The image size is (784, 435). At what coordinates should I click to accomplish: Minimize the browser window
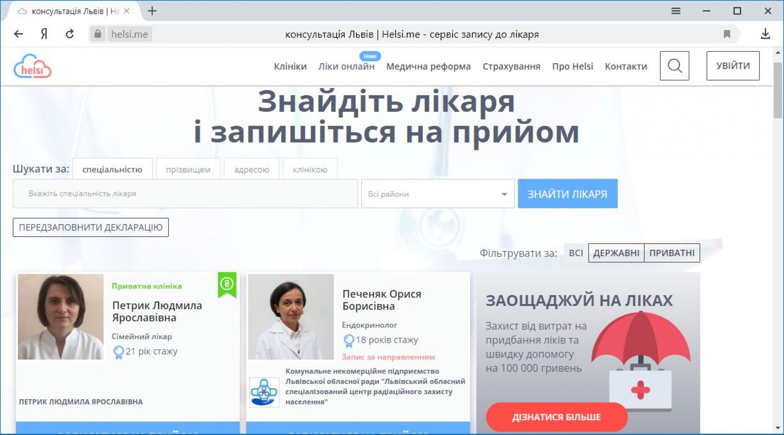pyautogui.click(x=706, y=11)
